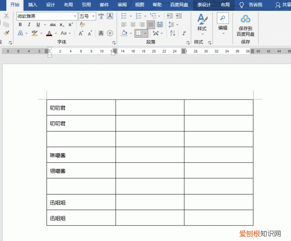
Task: Toggle Bold formatting
Action: pos(20,24)
